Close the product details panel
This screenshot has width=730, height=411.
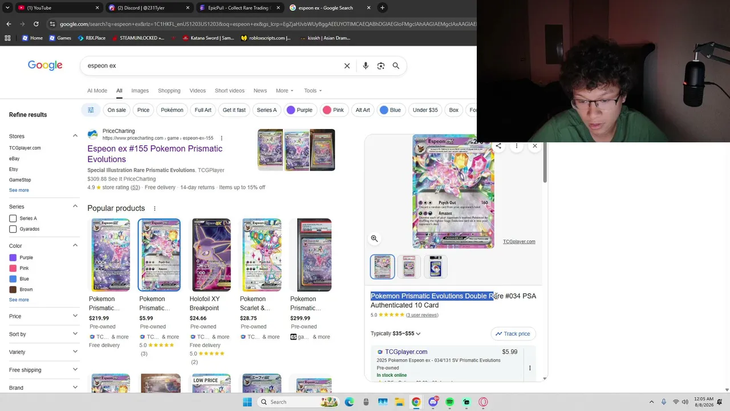pyautogui.click(x=535, y=146)
